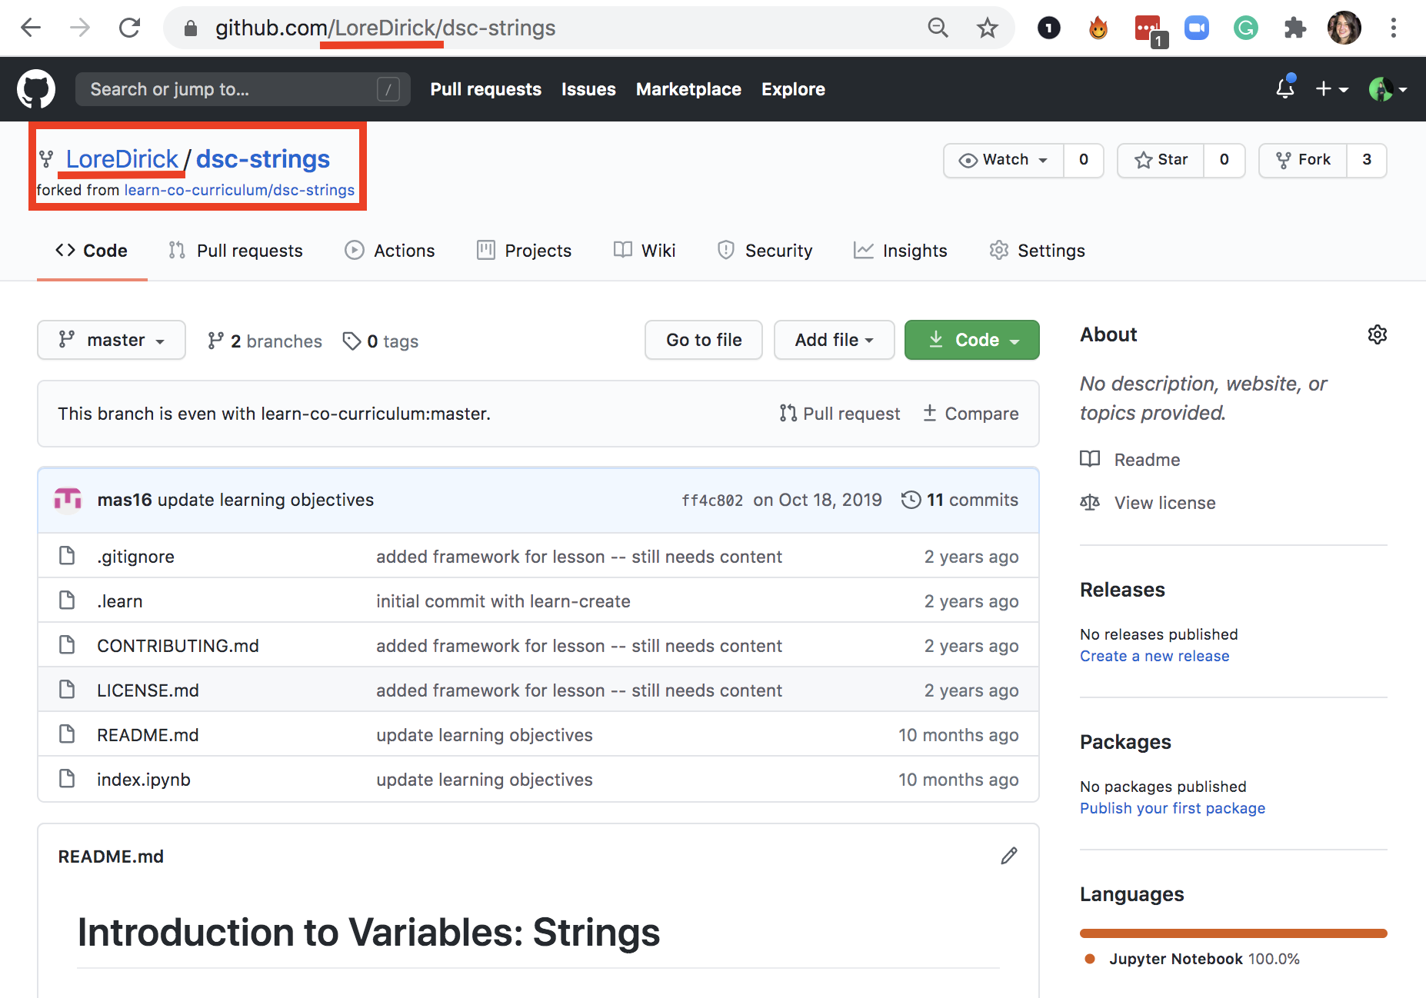Open the Grammarly extension icon
The width and height of the screenshot is (1426, 998).
pos(1246,28)
